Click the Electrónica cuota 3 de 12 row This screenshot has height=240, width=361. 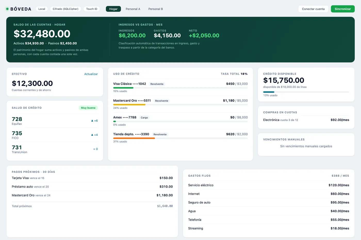tap(306, 120)
